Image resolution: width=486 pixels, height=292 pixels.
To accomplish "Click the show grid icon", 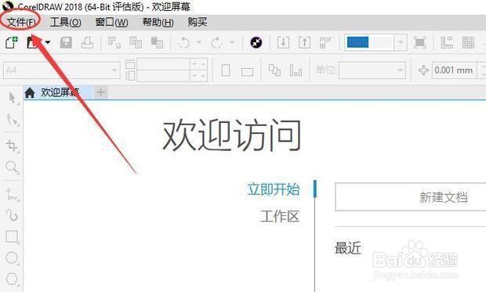I will coord(468,42).
